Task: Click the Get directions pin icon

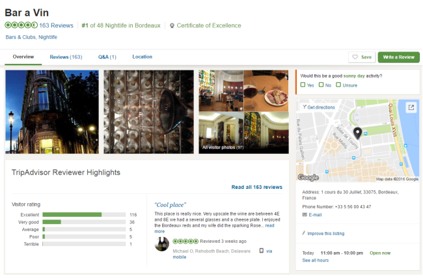Action: (304, 107)
